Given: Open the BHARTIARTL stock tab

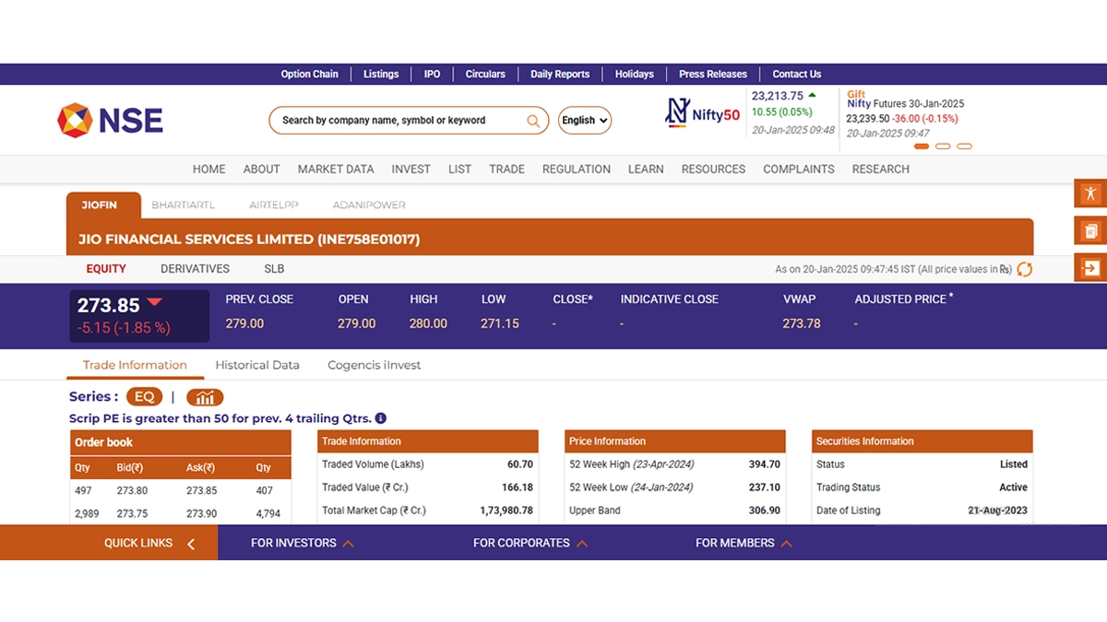Looking at the screenshot, I should point(183,205).
